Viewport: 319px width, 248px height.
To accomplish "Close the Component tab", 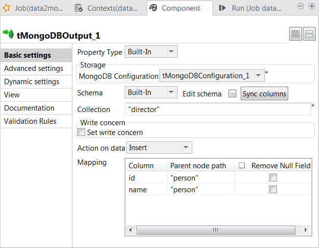I will pos(208,9).
